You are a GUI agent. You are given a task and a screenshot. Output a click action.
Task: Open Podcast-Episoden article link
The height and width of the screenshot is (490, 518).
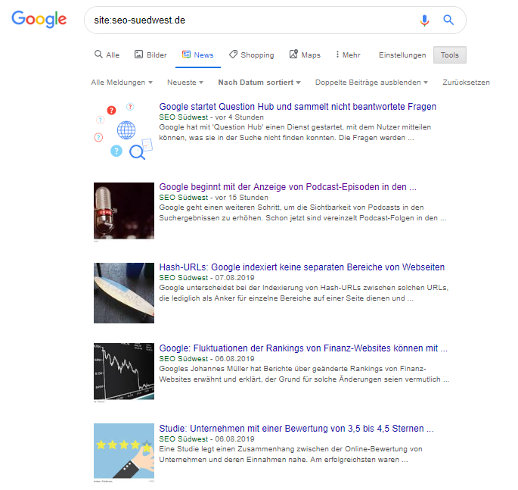288,187
